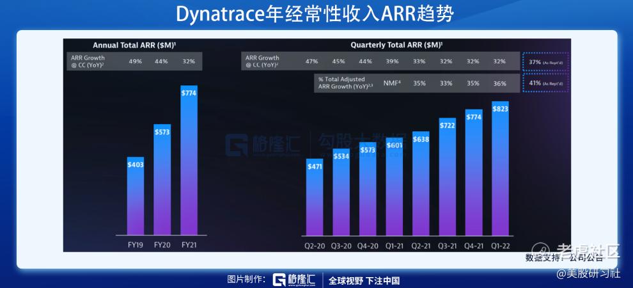This screenshot has height=288, width=633.
Task: Click the '数据支持：公司公告' source note
Action: click(564, 258)
